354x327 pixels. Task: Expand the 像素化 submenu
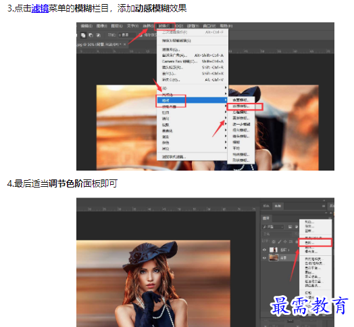coord(193,131)
